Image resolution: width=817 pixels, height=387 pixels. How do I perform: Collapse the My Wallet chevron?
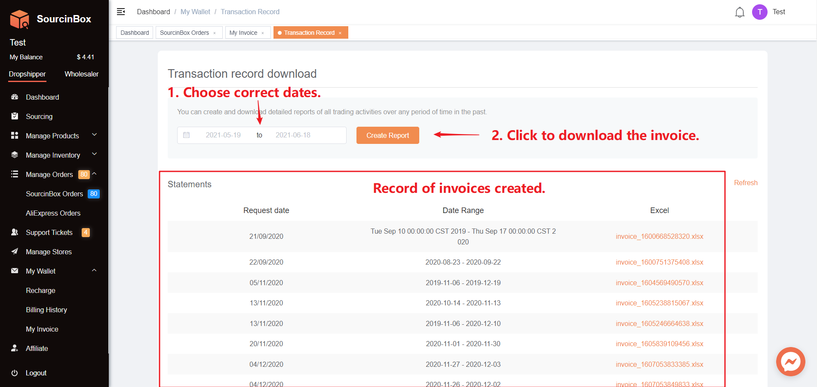tap(95, 270)
